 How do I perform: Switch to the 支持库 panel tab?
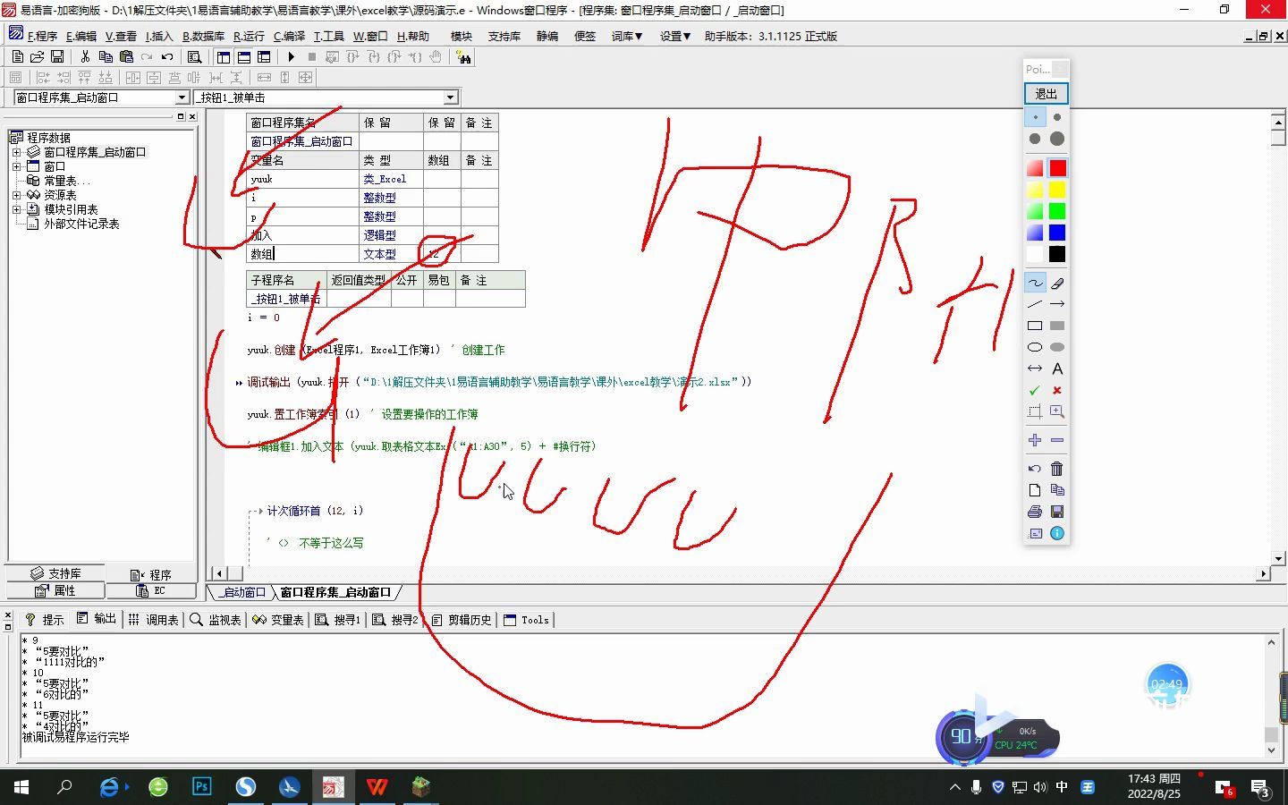[55, 573]
